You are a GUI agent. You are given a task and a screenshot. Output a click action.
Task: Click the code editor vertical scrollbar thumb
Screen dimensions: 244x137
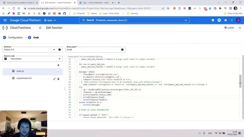point(241,81)
